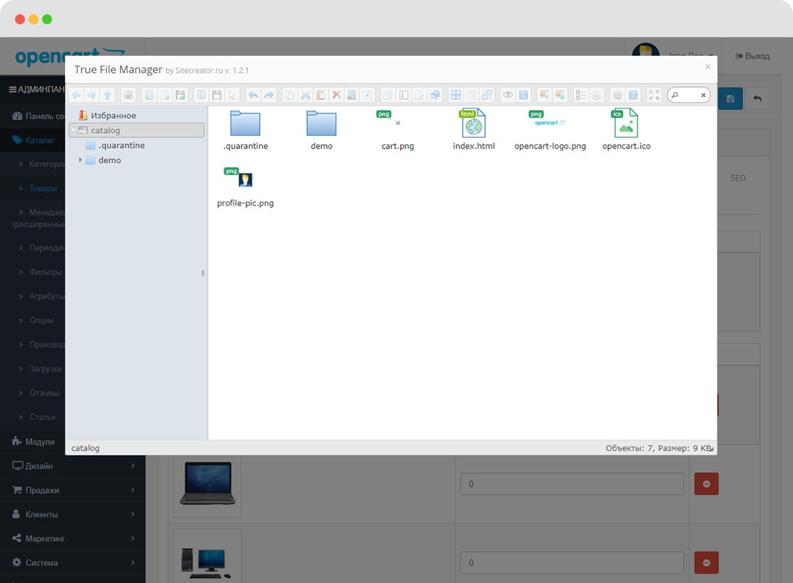This screenshot has height=583, width=793.
Task: Go forward in file manager history
Action: point(91,95)
